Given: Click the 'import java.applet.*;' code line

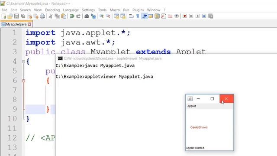Looking at the screenshot, I should tap(78, 33).
